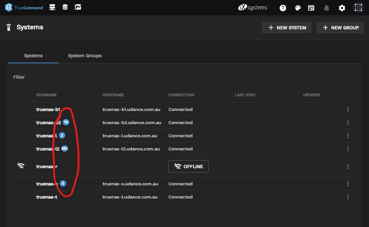369x227 pixels.
Task: Click the Systems page heading icon
Action: pos(9,28)
